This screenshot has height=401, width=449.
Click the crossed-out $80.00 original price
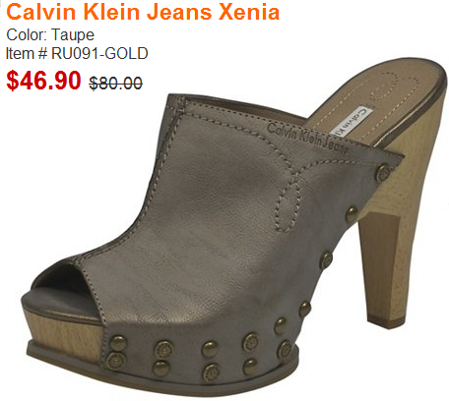point(115,83)
